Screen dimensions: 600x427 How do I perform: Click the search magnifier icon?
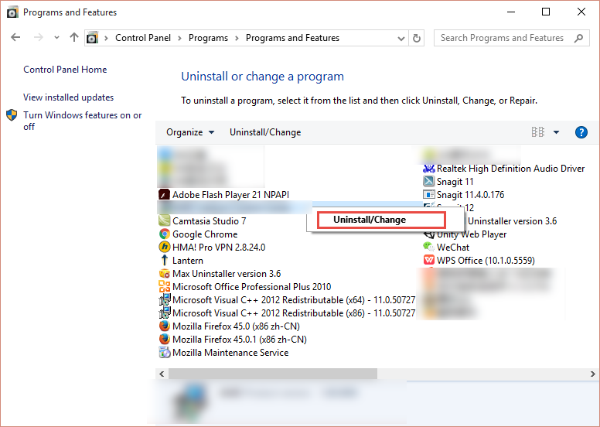click(x=579, y=38)
